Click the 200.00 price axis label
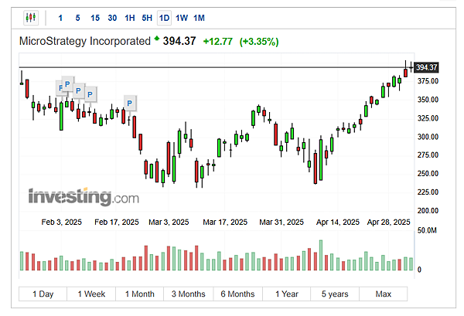464x316 pixels. click(x=428, y=211)
